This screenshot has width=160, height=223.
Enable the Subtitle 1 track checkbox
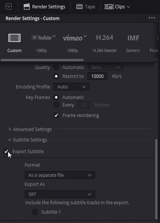click(x=35, y=212)
